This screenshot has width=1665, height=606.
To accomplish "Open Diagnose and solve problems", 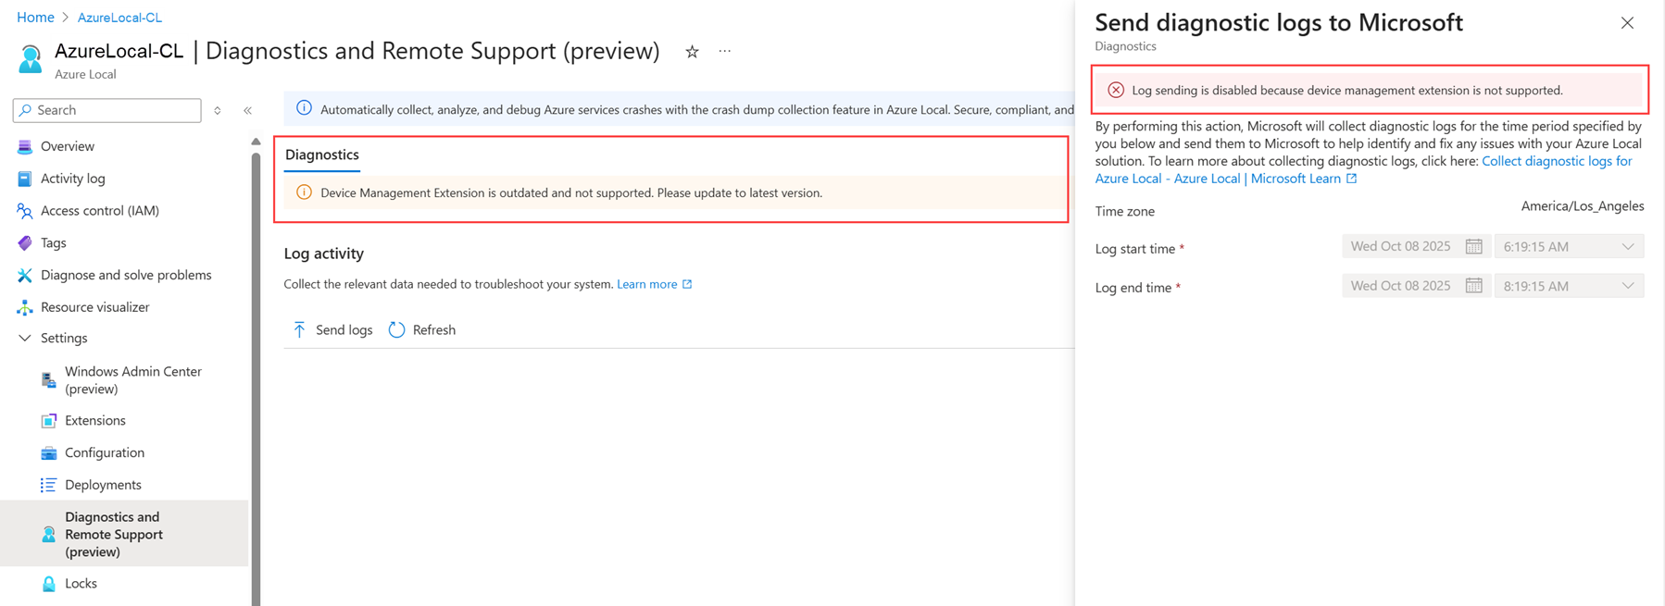I will [126, 275].
